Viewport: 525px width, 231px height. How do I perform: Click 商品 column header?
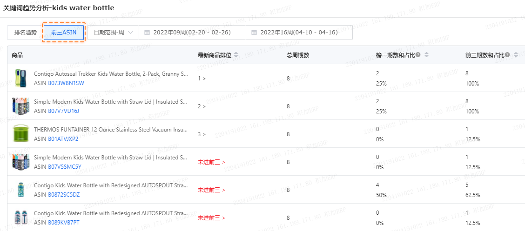pos(17,55)
